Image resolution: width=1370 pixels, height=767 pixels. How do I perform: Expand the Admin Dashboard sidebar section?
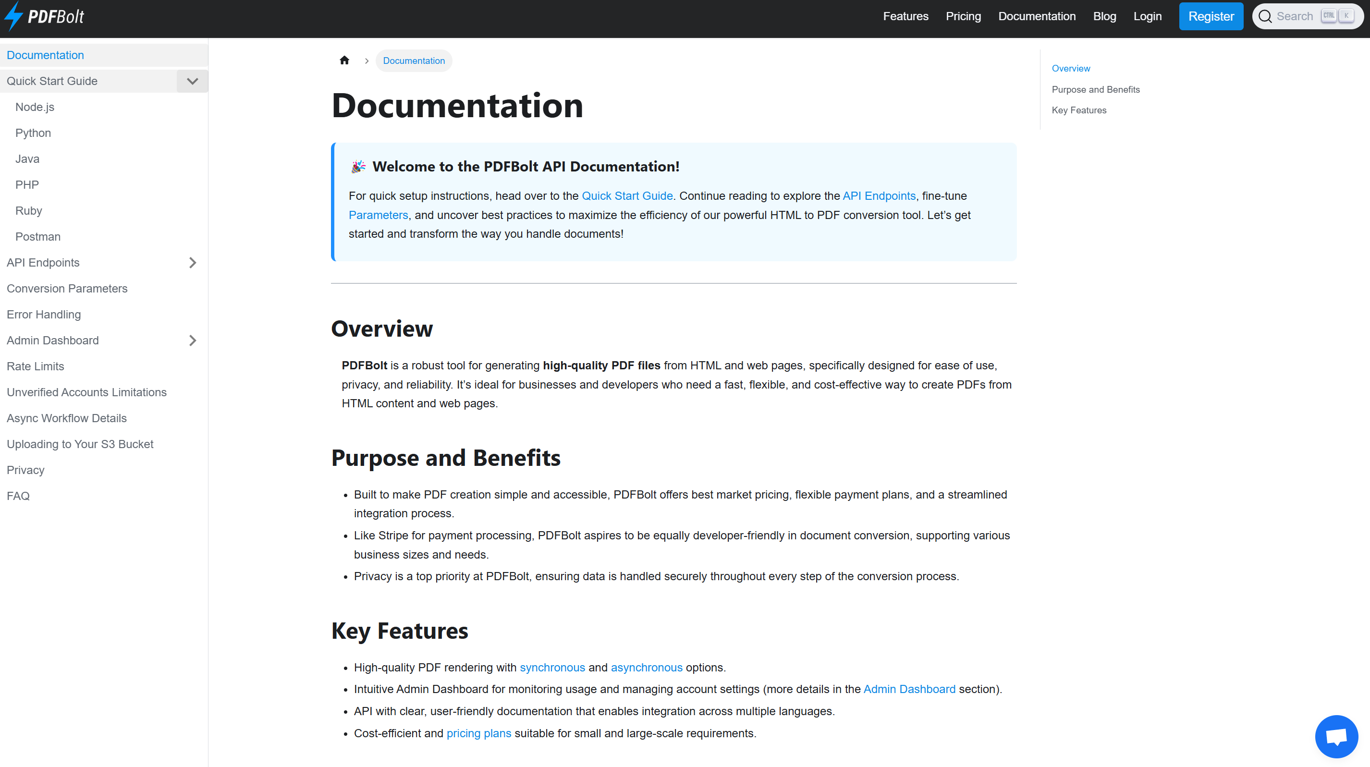click(192, 341)
